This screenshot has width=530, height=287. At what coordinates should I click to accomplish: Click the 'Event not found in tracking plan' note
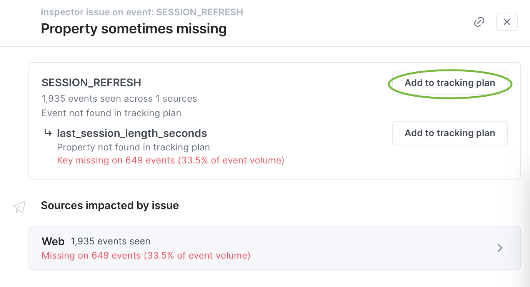[111, 113]
